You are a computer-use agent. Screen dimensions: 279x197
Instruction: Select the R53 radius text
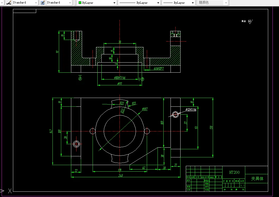tap(122, 111)
